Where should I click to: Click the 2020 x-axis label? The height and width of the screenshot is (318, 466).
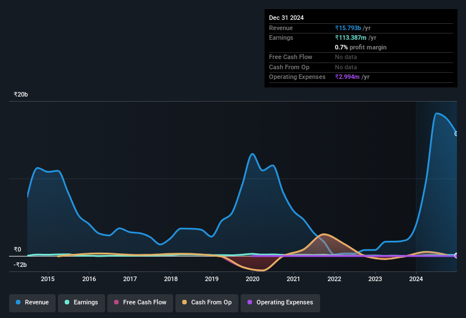click(253, 279)
